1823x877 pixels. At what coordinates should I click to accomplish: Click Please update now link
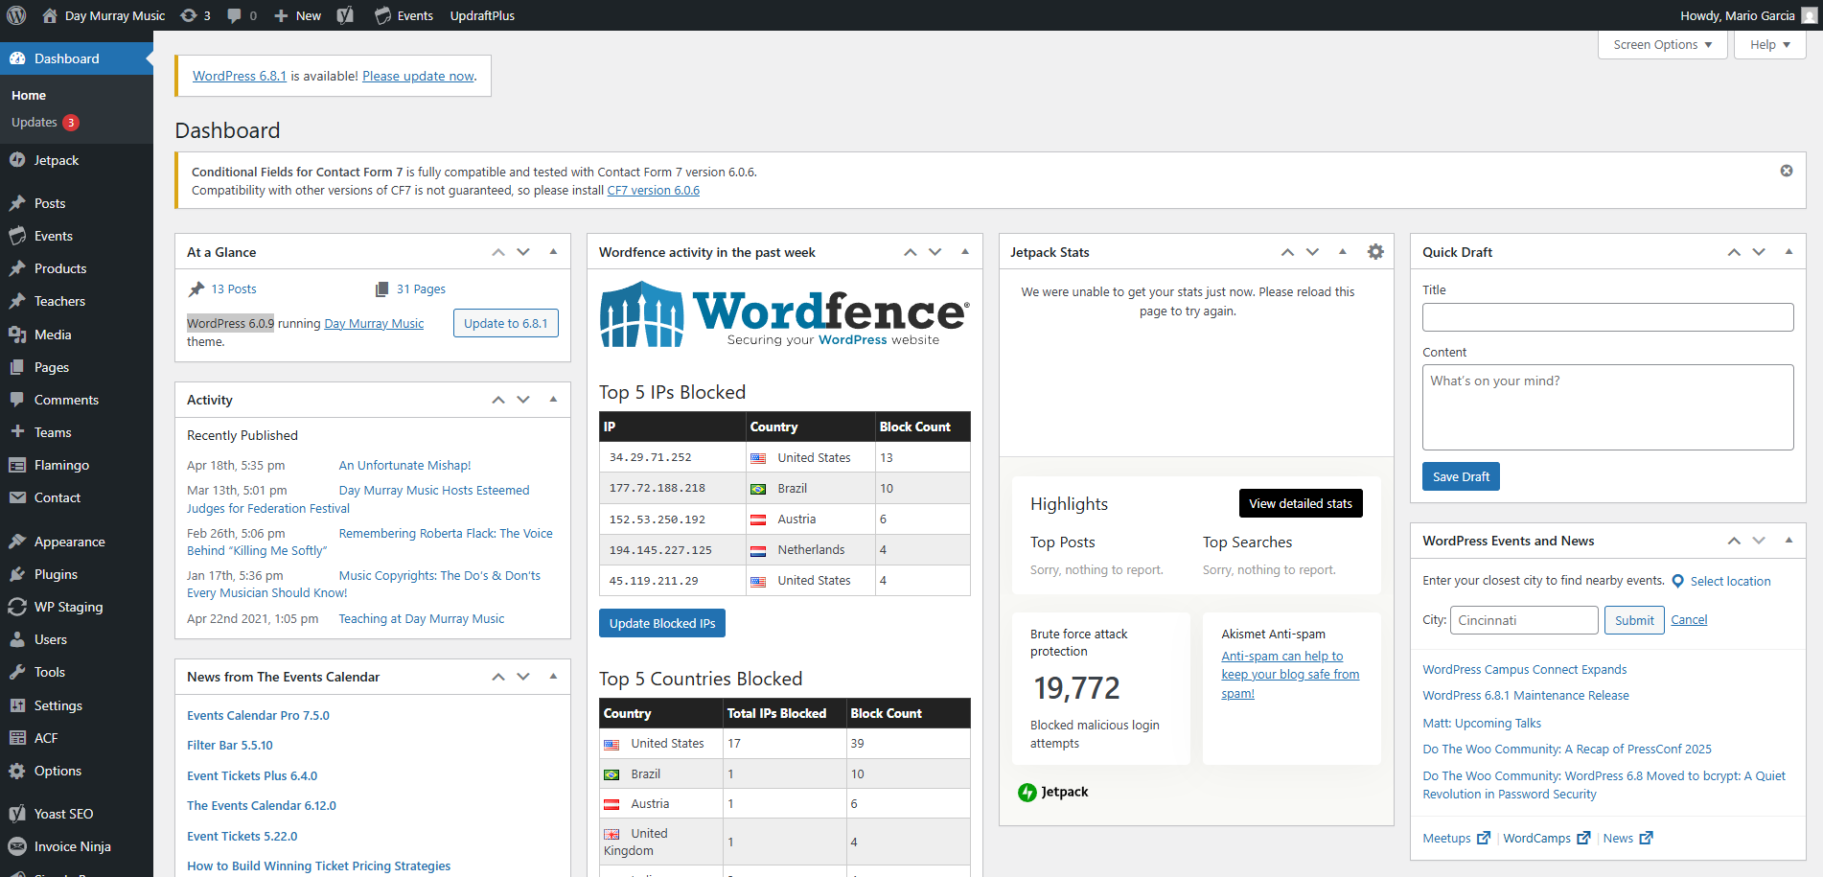click(x=418, y=76)
